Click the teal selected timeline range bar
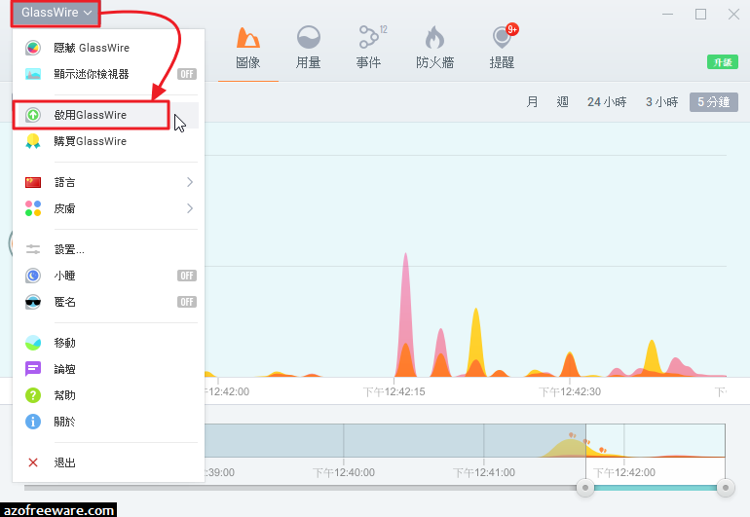Image resolution: width=750 pixels, height=517 pixels. [x=656, y=488]
